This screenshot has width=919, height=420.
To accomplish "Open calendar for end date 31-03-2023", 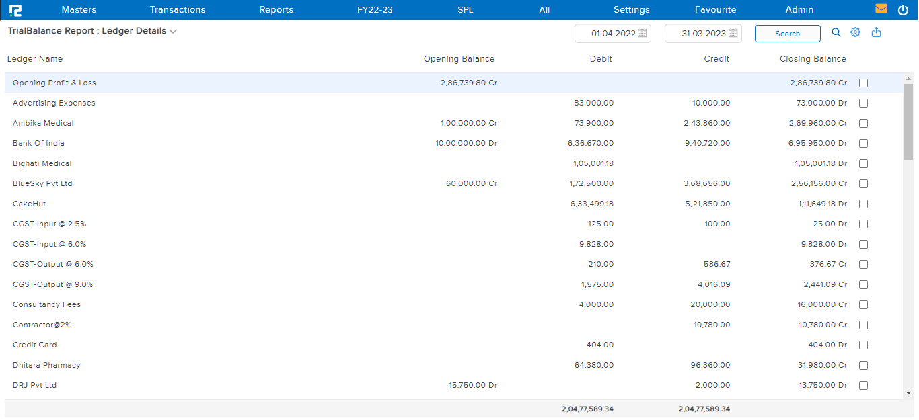I will pos(733,34).
